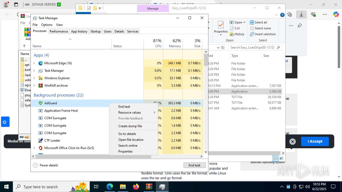342x192 pixels.
Task: Click Microsoft Office Click-to-Run process icon
Action: [x=41, y=148]
